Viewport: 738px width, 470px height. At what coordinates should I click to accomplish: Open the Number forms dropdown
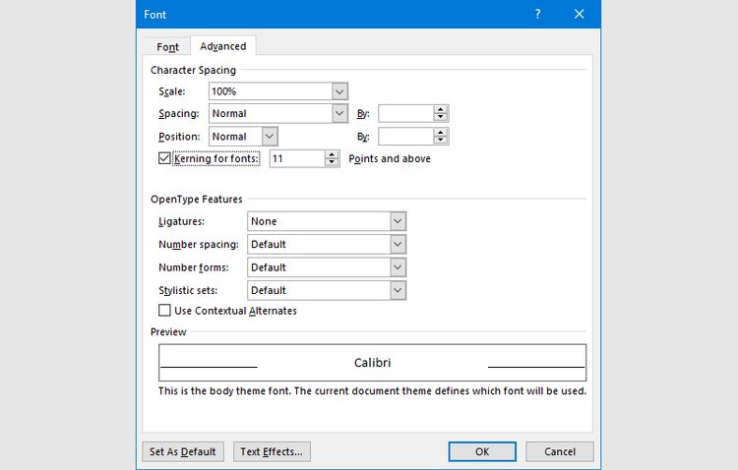[x=327, y=267]
